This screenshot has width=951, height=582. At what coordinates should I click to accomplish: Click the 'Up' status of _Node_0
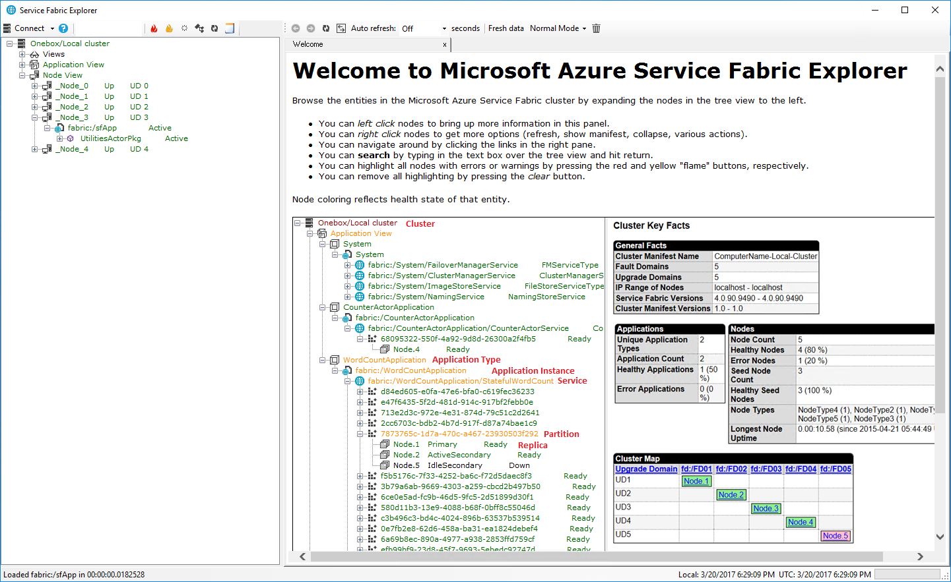coord(109,86)
